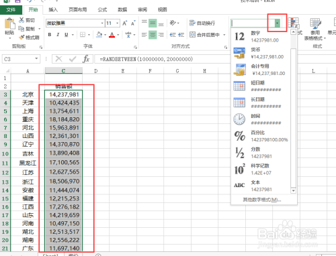
Task: Choose the Scientific format option
Action: click(261, 169)
